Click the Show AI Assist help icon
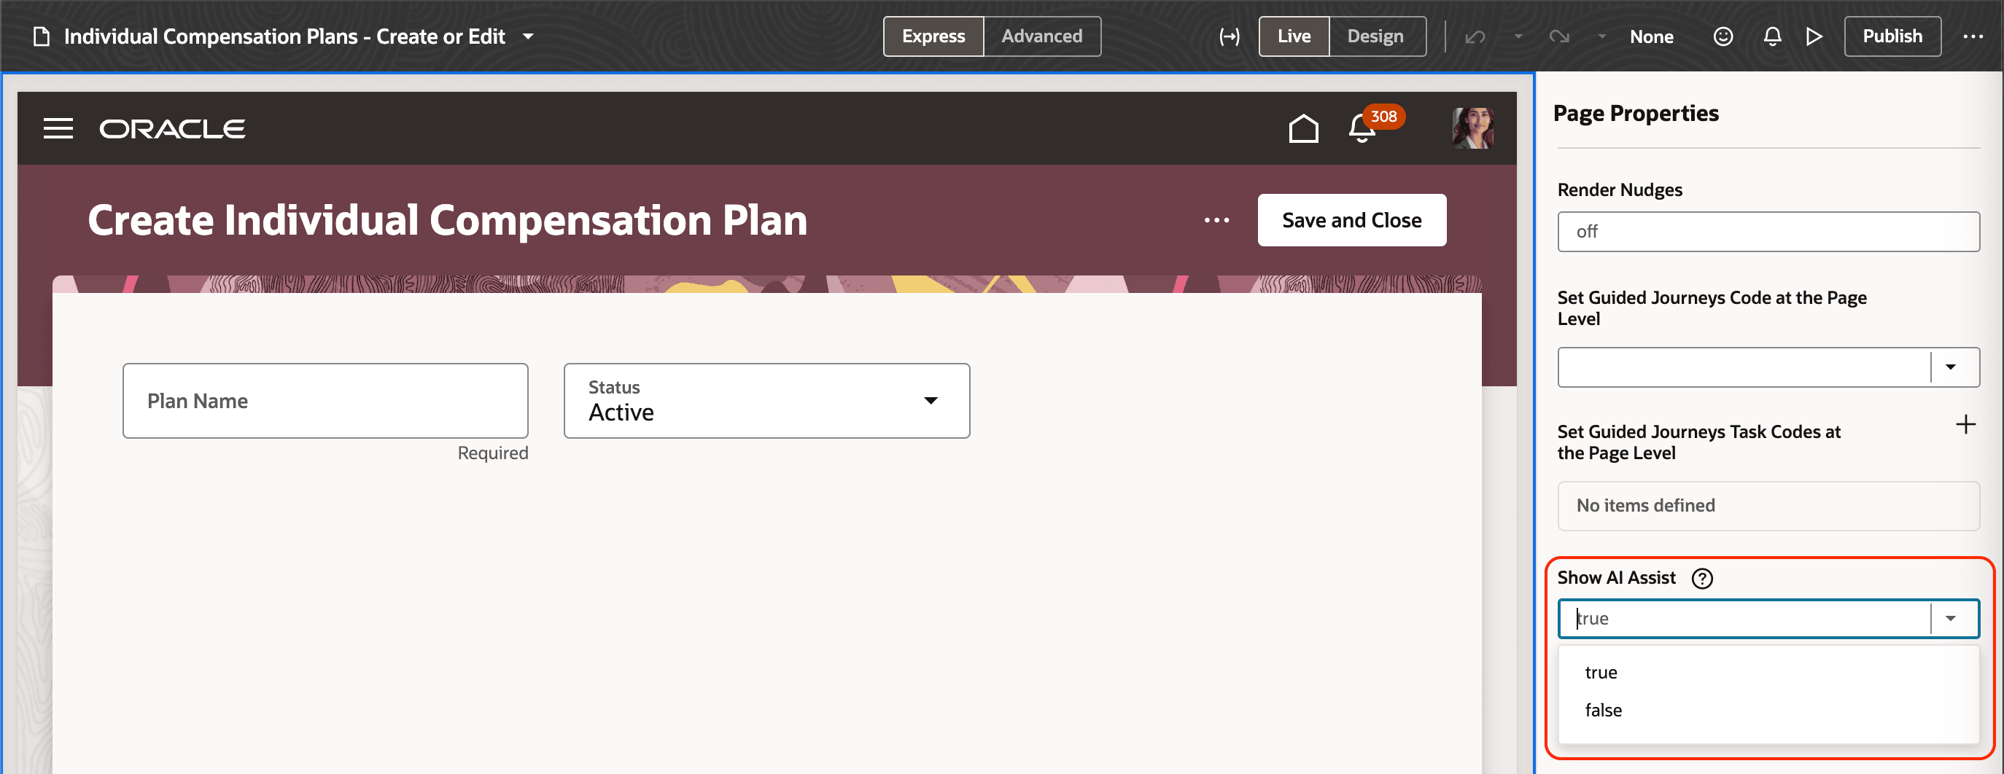This screenshot has height=774, width=2004. pyautogui.click(x=1703, y=578)
